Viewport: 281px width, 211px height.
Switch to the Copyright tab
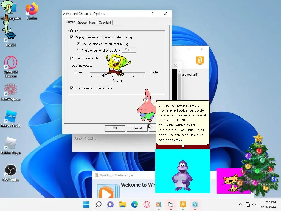pos(105,23)
